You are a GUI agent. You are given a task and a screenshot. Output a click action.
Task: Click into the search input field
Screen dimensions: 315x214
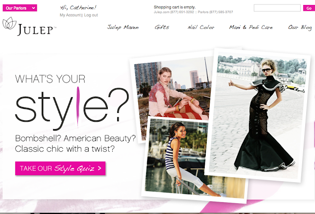pos(277,8)
